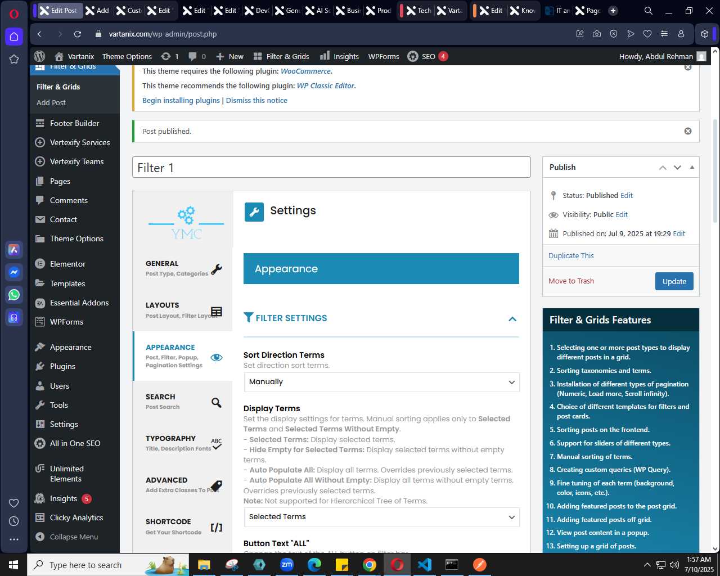Edit the post Status

[x=627, y=196]
